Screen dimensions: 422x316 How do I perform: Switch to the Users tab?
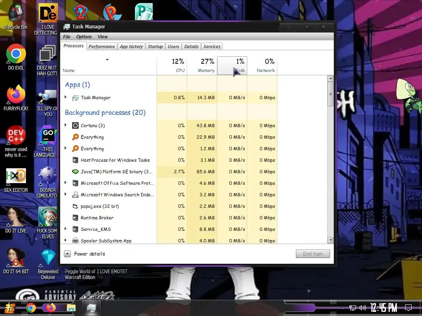tap(173, 46)
